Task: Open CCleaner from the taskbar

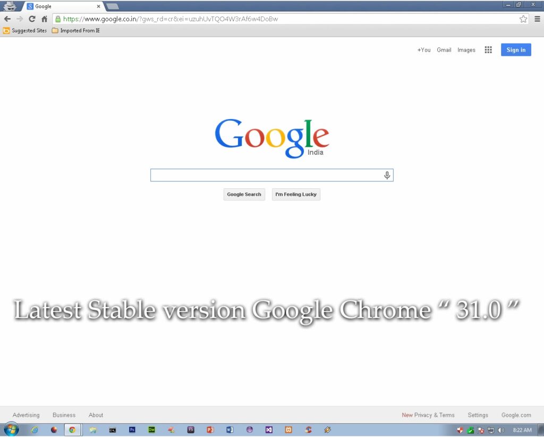Action: 308,430
